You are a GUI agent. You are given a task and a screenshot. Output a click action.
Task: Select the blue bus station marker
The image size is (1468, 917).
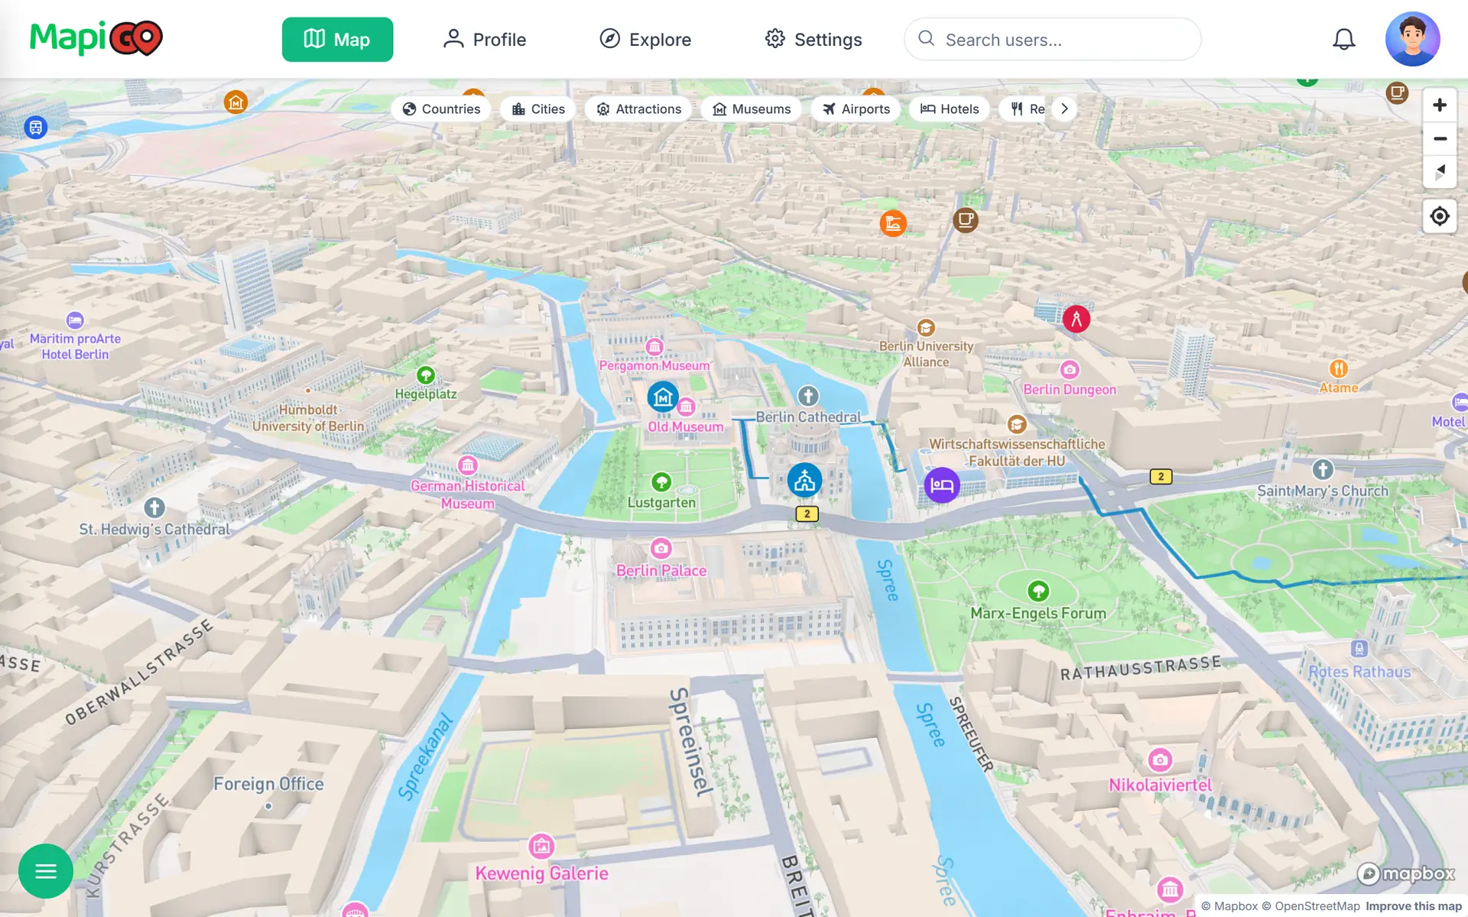(36, 127)
